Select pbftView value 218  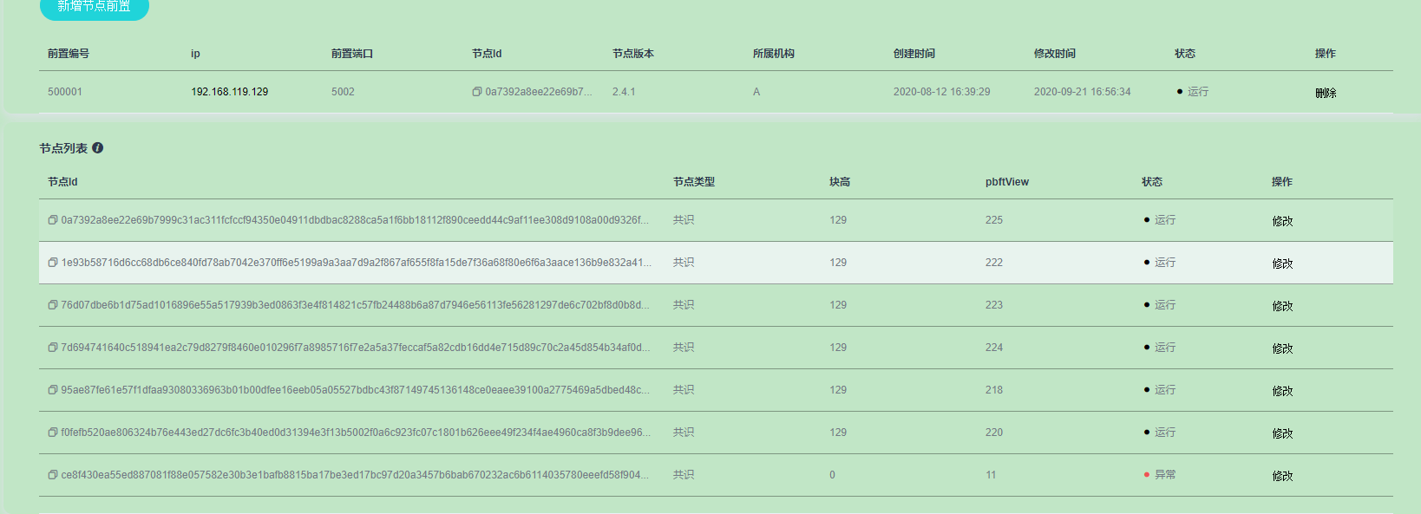click(994, 390)
